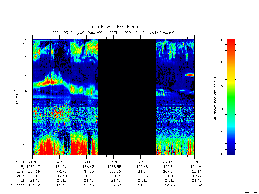259x194 pixels.
Task: Click the 10^3 frequency tick label
Action: coord(24,110)
